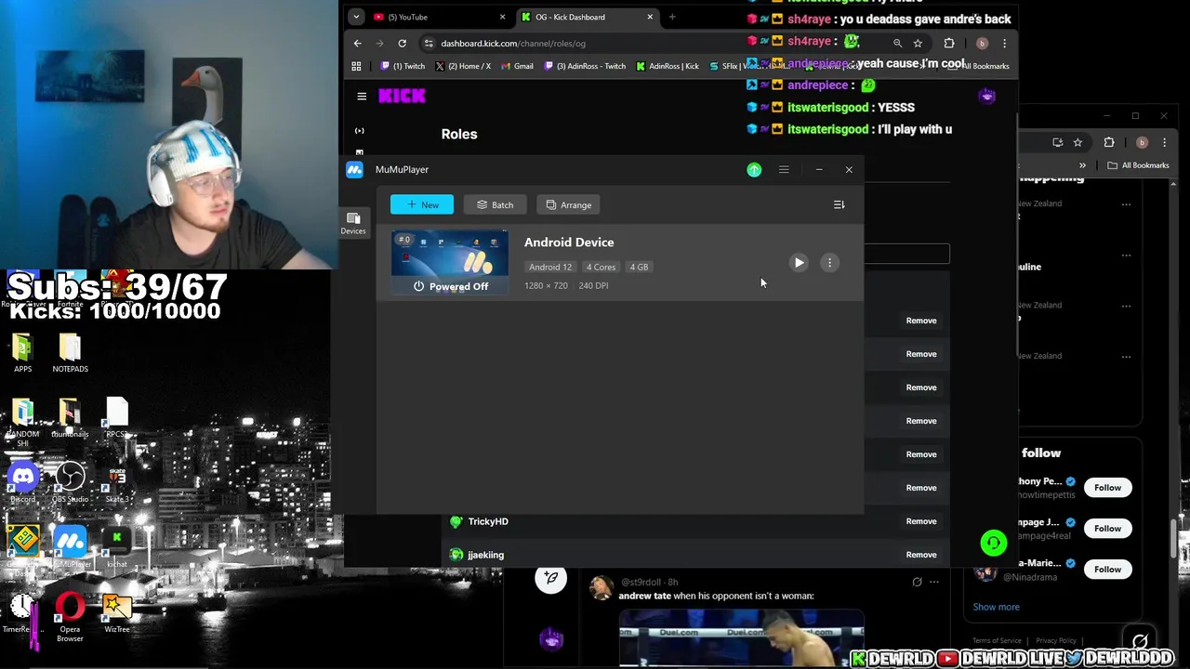Reload the Kick dashboard page
Image resolution: width=1190 pixels, height=669 pixels.
click(x=402, y=43)
